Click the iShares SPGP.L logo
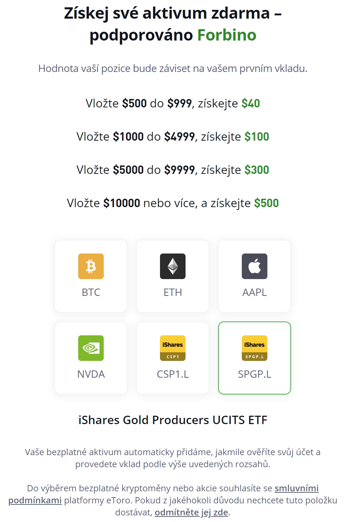347x522 pixels. (x=255, y=348)
